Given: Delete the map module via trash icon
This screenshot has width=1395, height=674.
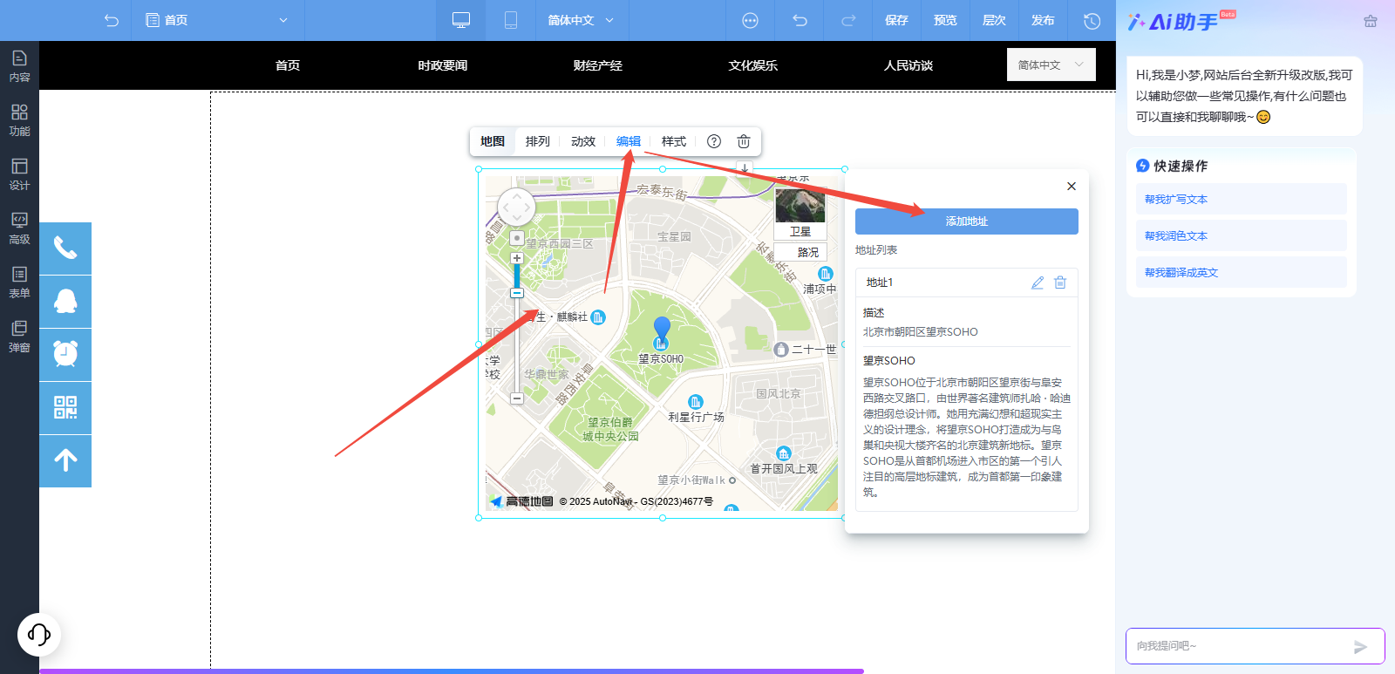Looking at the screenshot, I should pos(744,141).
